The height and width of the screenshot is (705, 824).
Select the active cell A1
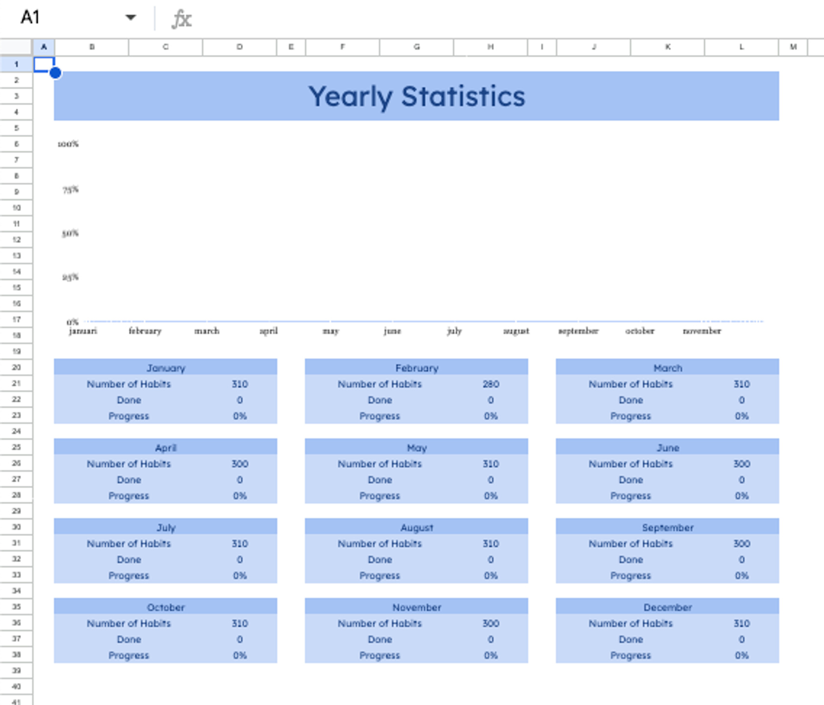pyautogui.click(x=44, y=64)
